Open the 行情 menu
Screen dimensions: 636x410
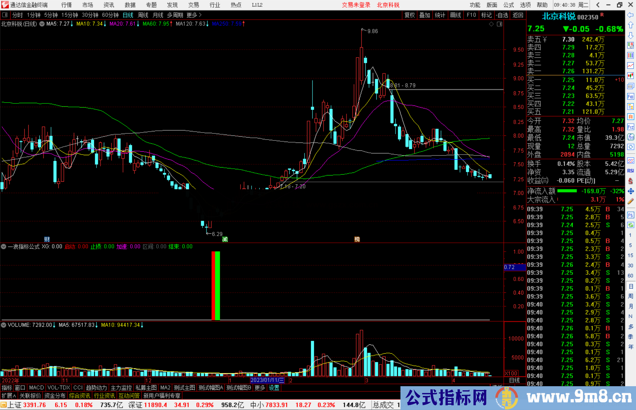click(x=66, y=5)
